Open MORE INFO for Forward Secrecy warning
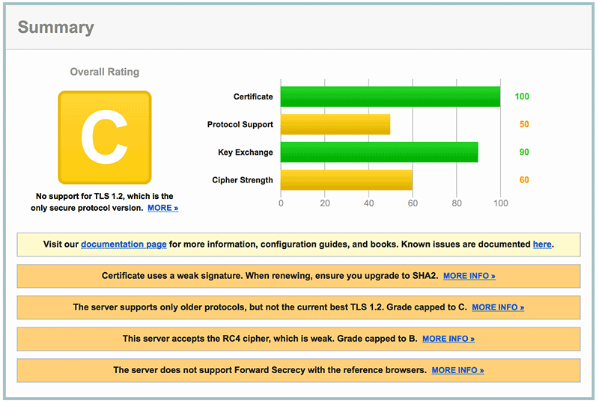 pos(457,370)
